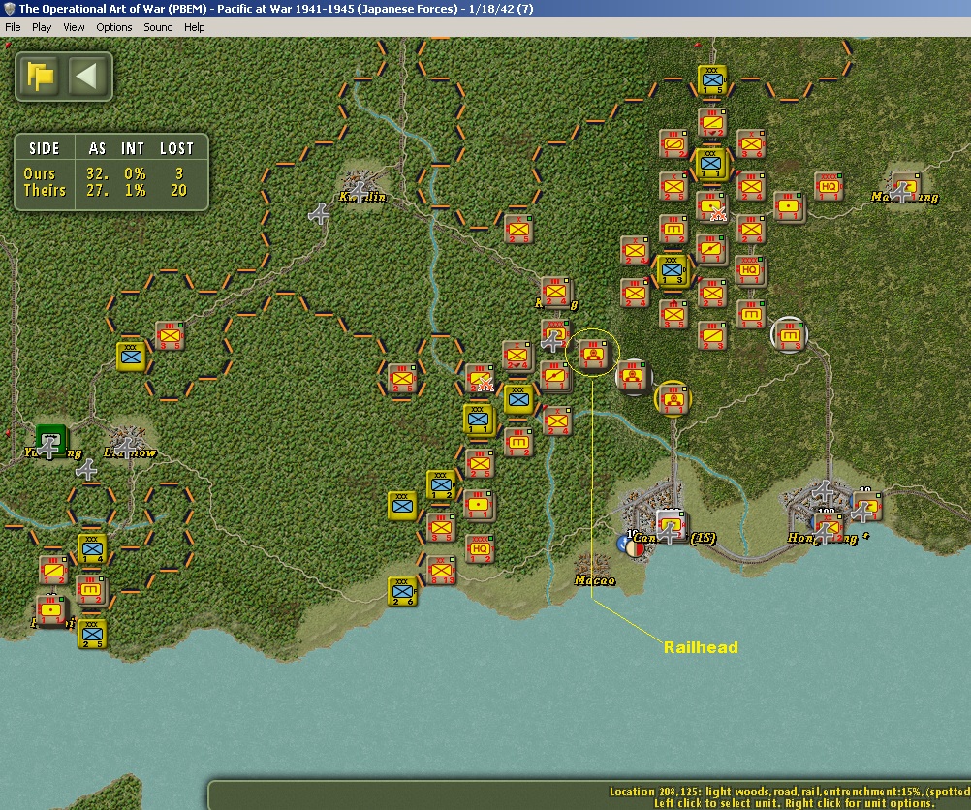Select the armored recon unit with oval symbol
The image size is (971, 810).
point(673,143)
